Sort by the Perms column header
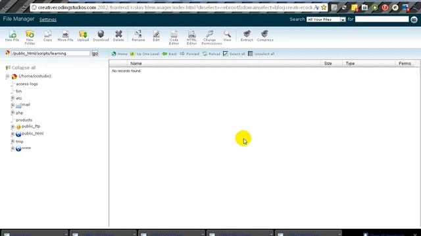This screenshot has width=421, height=236. pyautogui.click(x=405, y=64)
